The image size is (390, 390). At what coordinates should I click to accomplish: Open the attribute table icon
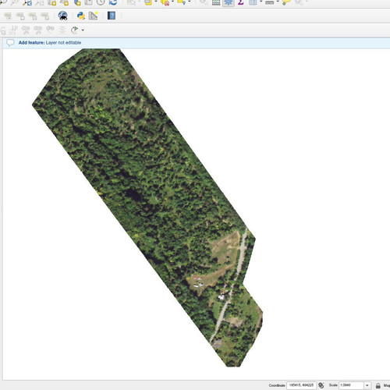[216, 2]
